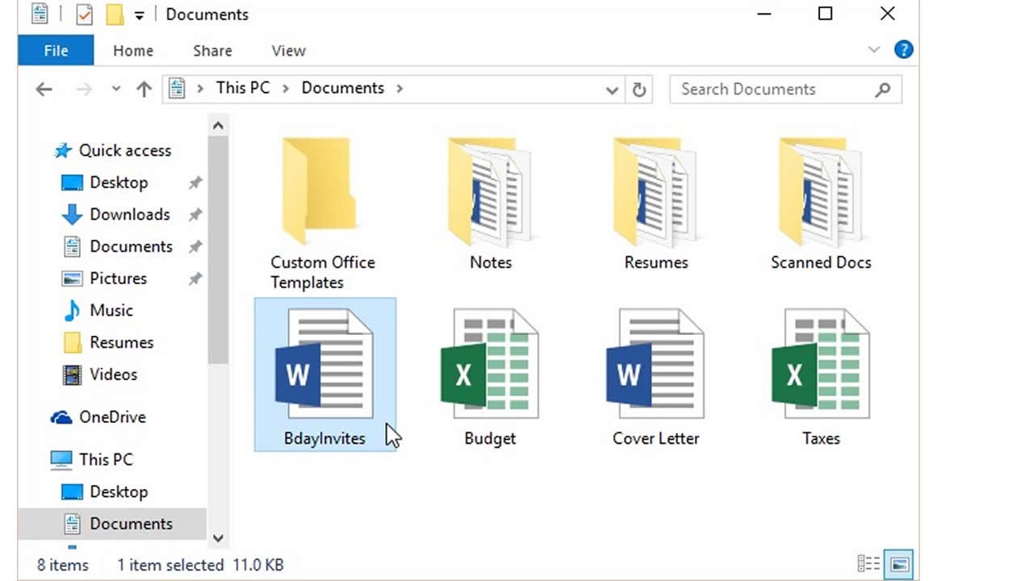The width and height of the screenshot is (1033, 581).
Task: Open pinned Documents under Quick access
Action: tap(117, 246)
